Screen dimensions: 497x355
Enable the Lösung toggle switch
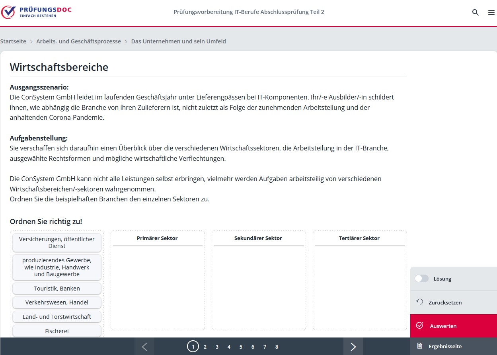point(421,279)
